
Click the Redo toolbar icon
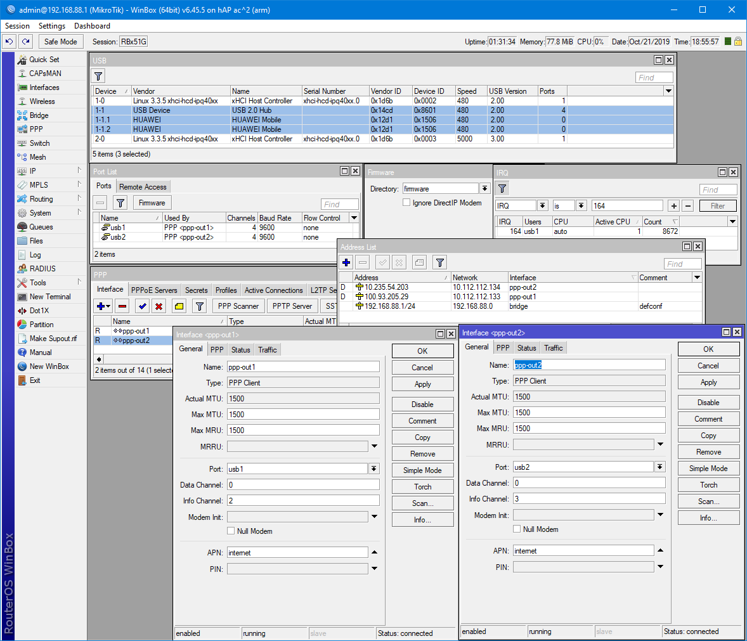pyautogui.click(x=26, y=42)
